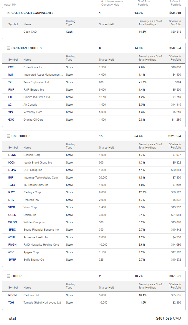Click the SWTF Swift Energy symbol
The image size is (188, 325).
pos(12,260)
